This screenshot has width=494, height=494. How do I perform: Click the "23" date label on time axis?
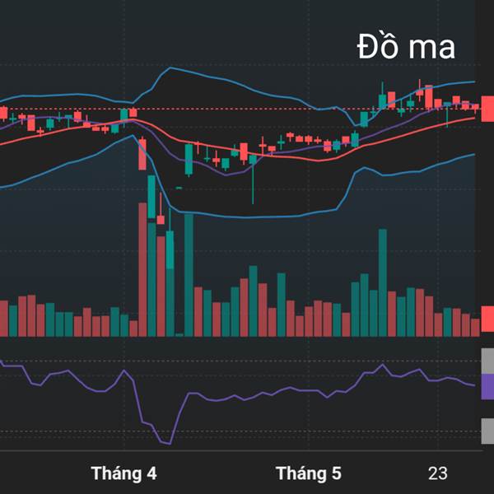pos(438,473)
